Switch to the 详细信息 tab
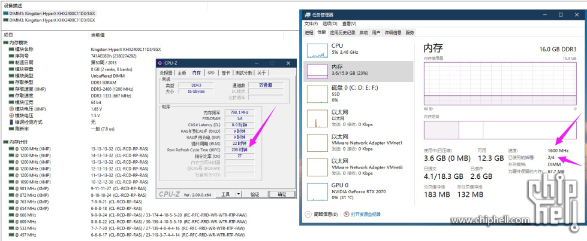 393,32
